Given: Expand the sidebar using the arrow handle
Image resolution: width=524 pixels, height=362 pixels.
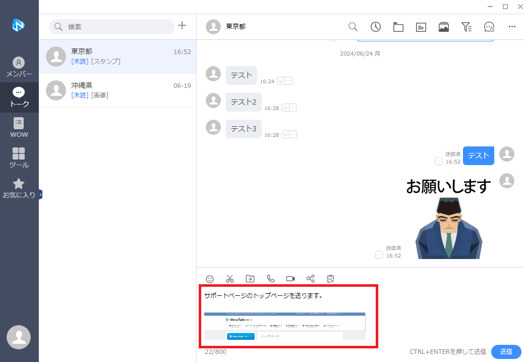Looking at the screenshot, I should pos(40,194).
